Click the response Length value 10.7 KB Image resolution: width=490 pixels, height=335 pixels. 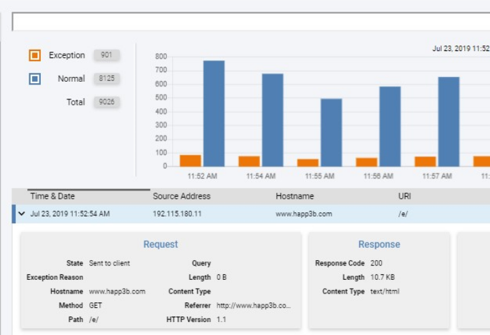pos(382,277)
